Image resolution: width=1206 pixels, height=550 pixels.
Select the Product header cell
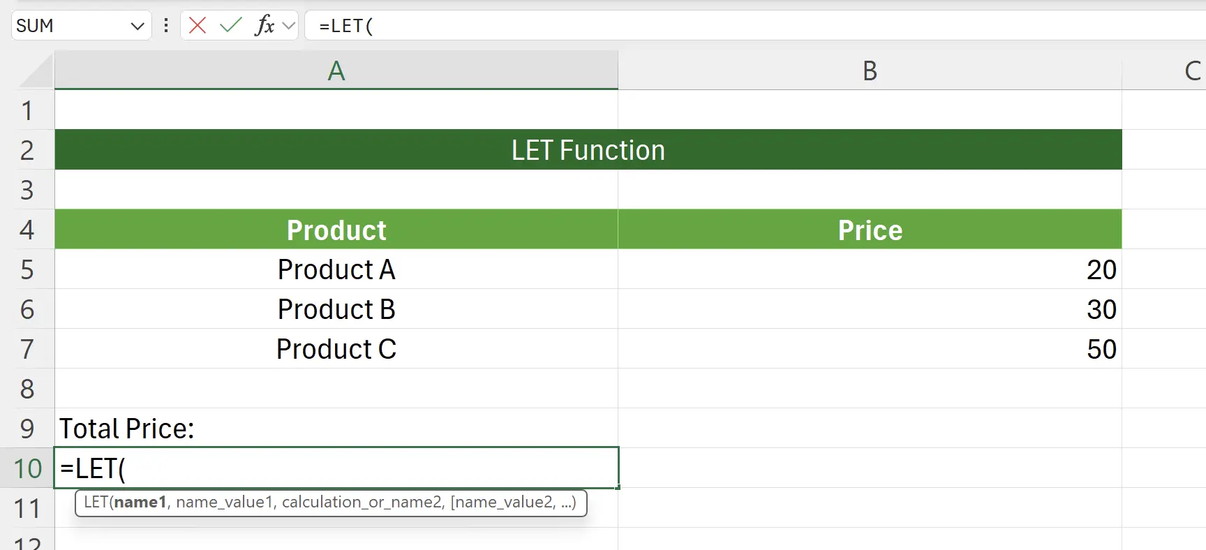click(336, 230)
